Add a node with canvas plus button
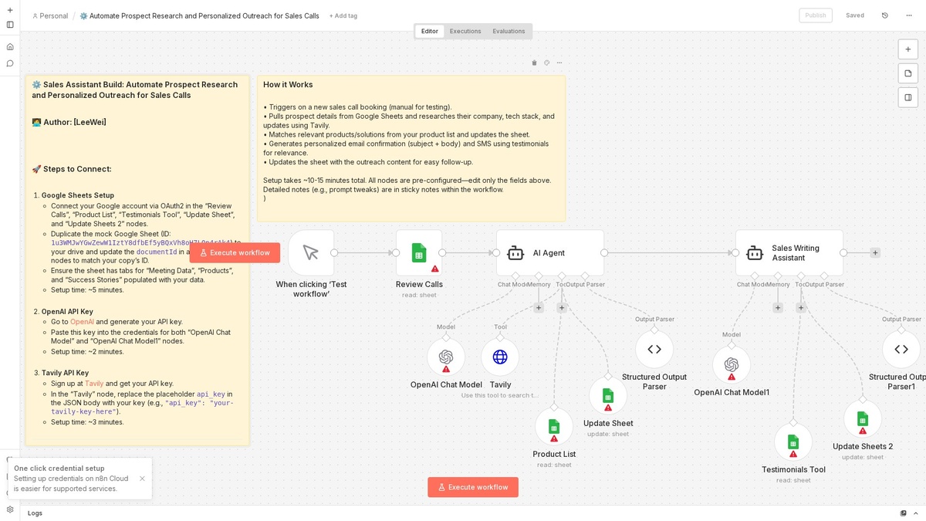 (908, 49)
